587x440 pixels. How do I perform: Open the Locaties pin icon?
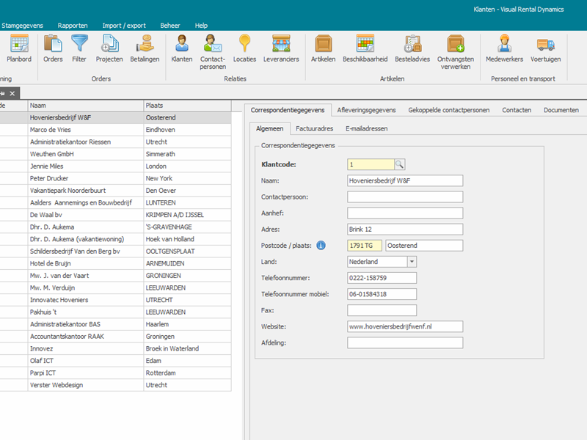tap(244, 48)
